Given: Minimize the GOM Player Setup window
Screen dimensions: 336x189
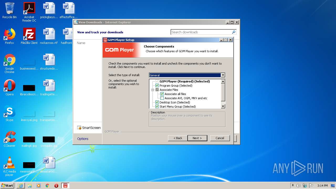Looking at the screenshot, I should click(222, 40).
